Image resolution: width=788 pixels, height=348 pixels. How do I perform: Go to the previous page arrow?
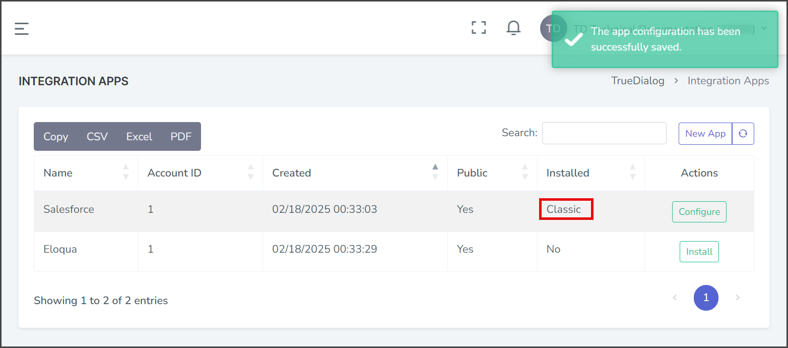click(675, 298)
